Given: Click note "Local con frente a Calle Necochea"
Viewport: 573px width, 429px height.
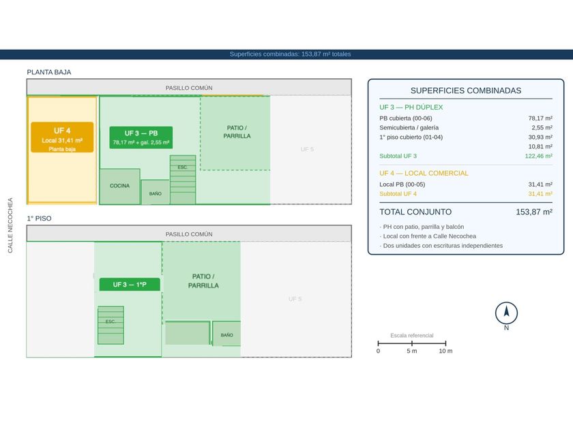Looking at the screenshot, I should click(x=428, y=236).
